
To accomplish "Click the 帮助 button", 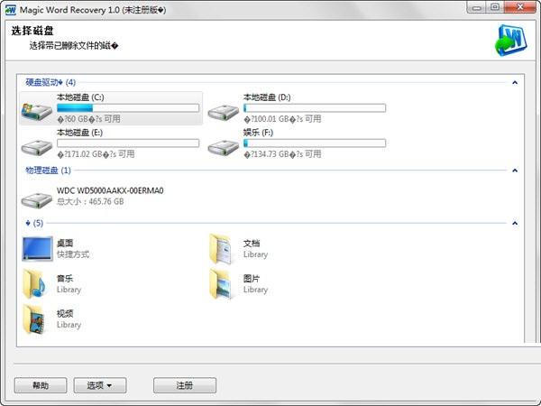I will click(x=41, y=385).
